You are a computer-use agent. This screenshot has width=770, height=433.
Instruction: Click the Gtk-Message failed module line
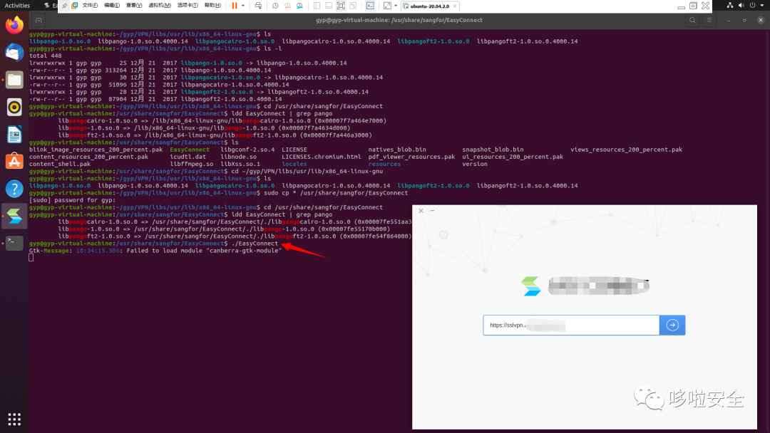155,251
